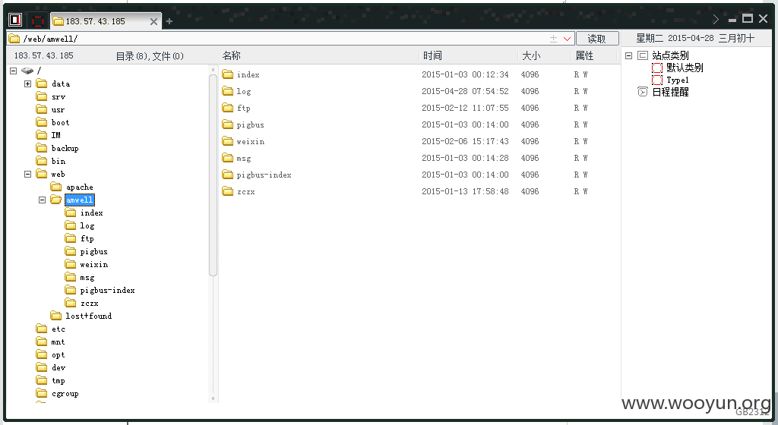This screenshot has width=778, height=425.
Task: Select the etc folder in tree
Action: click(51, 329)
